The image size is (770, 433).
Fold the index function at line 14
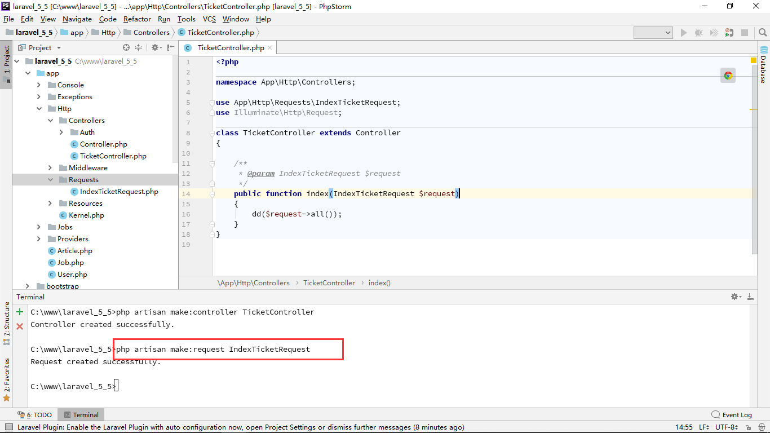click(x=212, y=194)
